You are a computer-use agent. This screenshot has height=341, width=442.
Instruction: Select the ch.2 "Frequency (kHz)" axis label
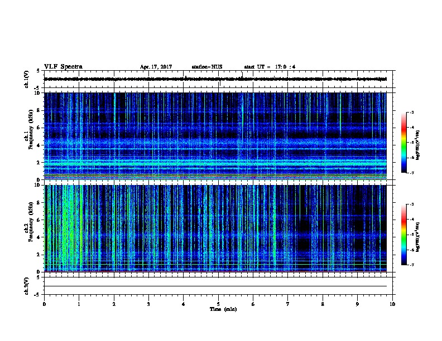coord(31,222)
